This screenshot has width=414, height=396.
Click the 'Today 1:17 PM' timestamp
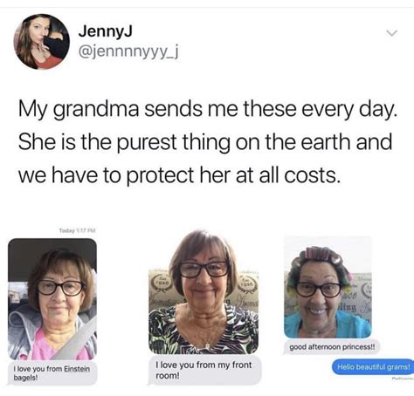(78, 230)
